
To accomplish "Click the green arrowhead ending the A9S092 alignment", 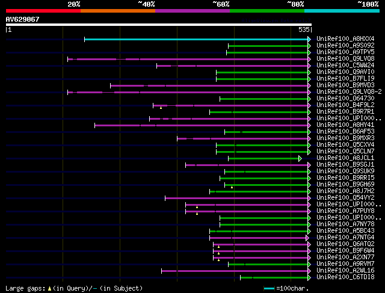I will pyautogui.click(x=309, y=46).
